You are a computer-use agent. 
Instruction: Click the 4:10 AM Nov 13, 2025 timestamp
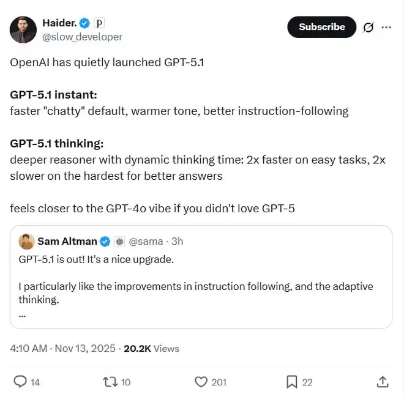click(x=62, y=349)
